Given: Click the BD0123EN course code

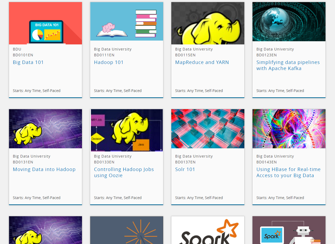Looking at the screenshot, I should (x=267, y=55).
